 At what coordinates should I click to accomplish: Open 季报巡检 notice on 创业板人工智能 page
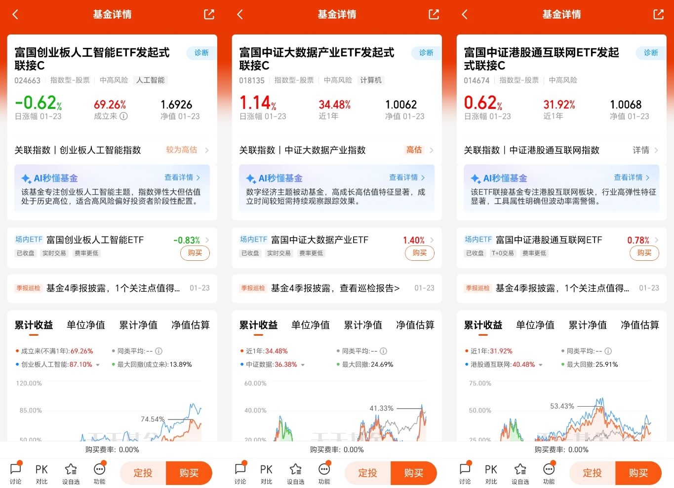pyautogui.click(x=112, y=288)
